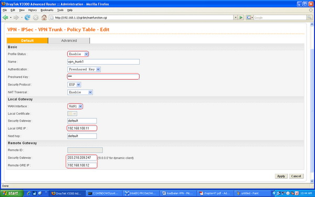Open the View menu
Screen dimensions: 315x197
pyautogui.click(x=22, y=10)
